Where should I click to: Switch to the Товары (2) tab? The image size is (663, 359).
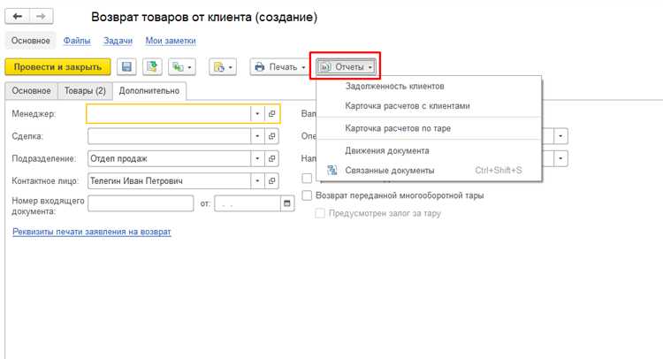(x=84, y=90)
